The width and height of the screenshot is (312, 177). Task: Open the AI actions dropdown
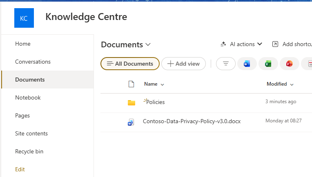(241, 44)
